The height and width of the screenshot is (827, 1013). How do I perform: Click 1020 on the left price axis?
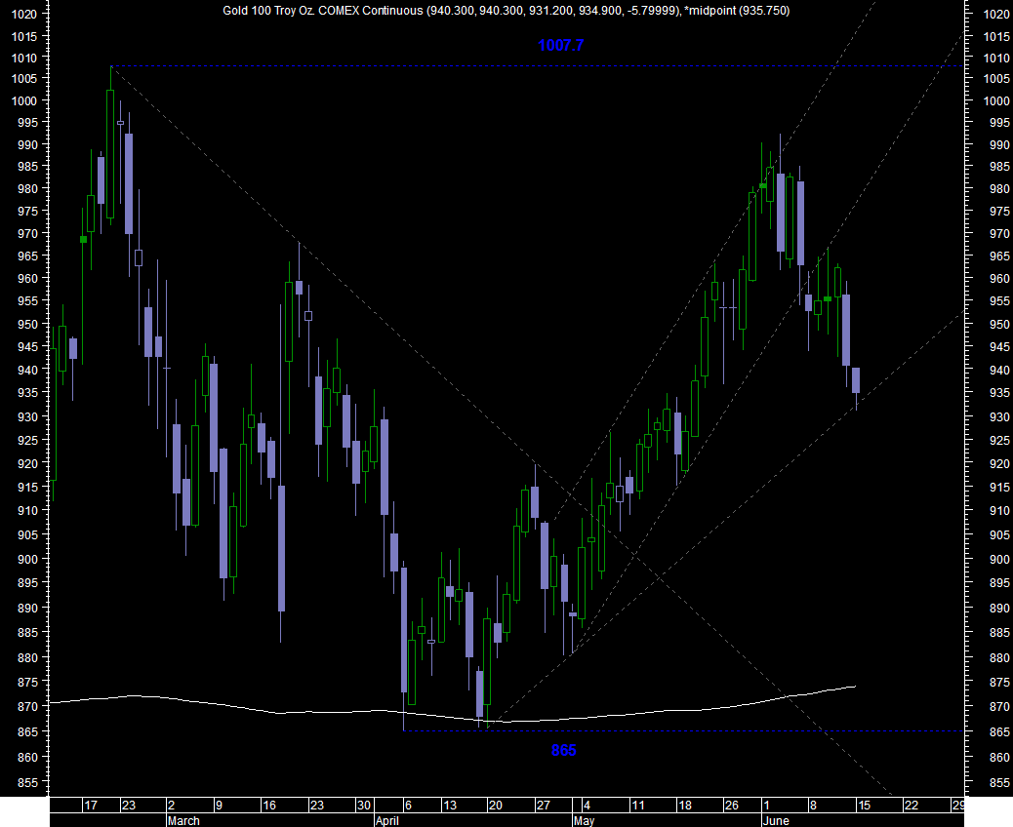pos(24,15)
